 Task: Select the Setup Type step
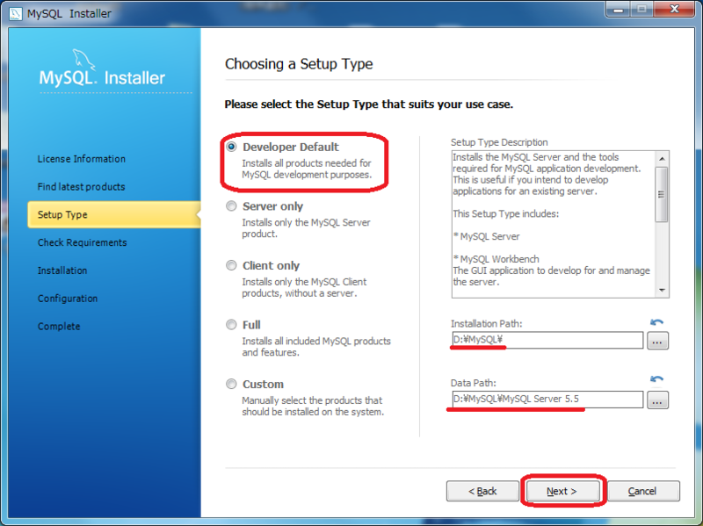click(x=114, y=214)
